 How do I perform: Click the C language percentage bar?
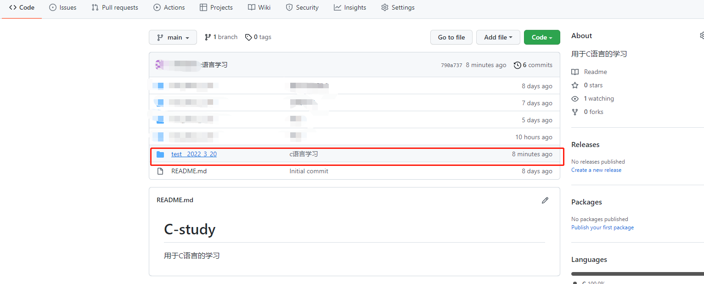637,273
